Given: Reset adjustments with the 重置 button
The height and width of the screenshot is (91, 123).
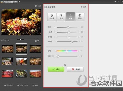Looking at the screenshot, I should 84,7.
